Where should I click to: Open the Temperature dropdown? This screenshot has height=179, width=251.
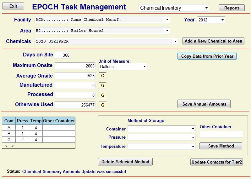tap(161, 146)
